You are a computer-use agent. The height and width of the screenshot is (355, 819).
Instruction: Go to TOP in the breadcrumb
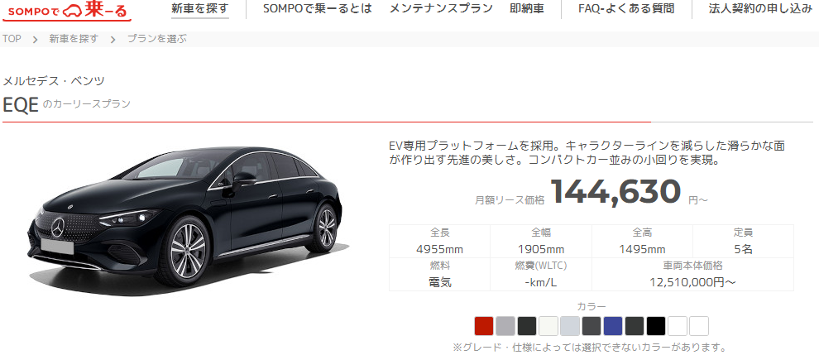click(x=12, y=39)
